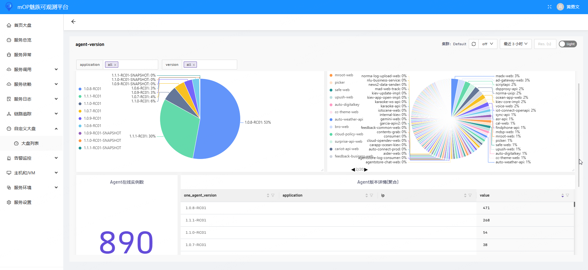Click the version filter input field
588x270 pixels.
(216, 65)
